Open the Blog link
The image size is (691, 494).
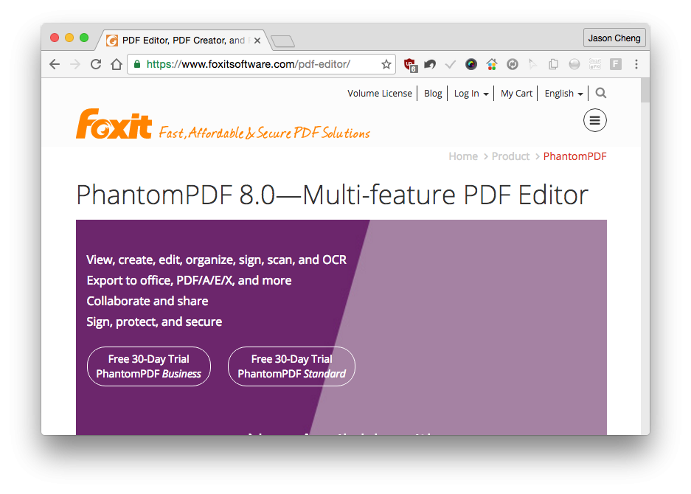[x=433, y=94]
